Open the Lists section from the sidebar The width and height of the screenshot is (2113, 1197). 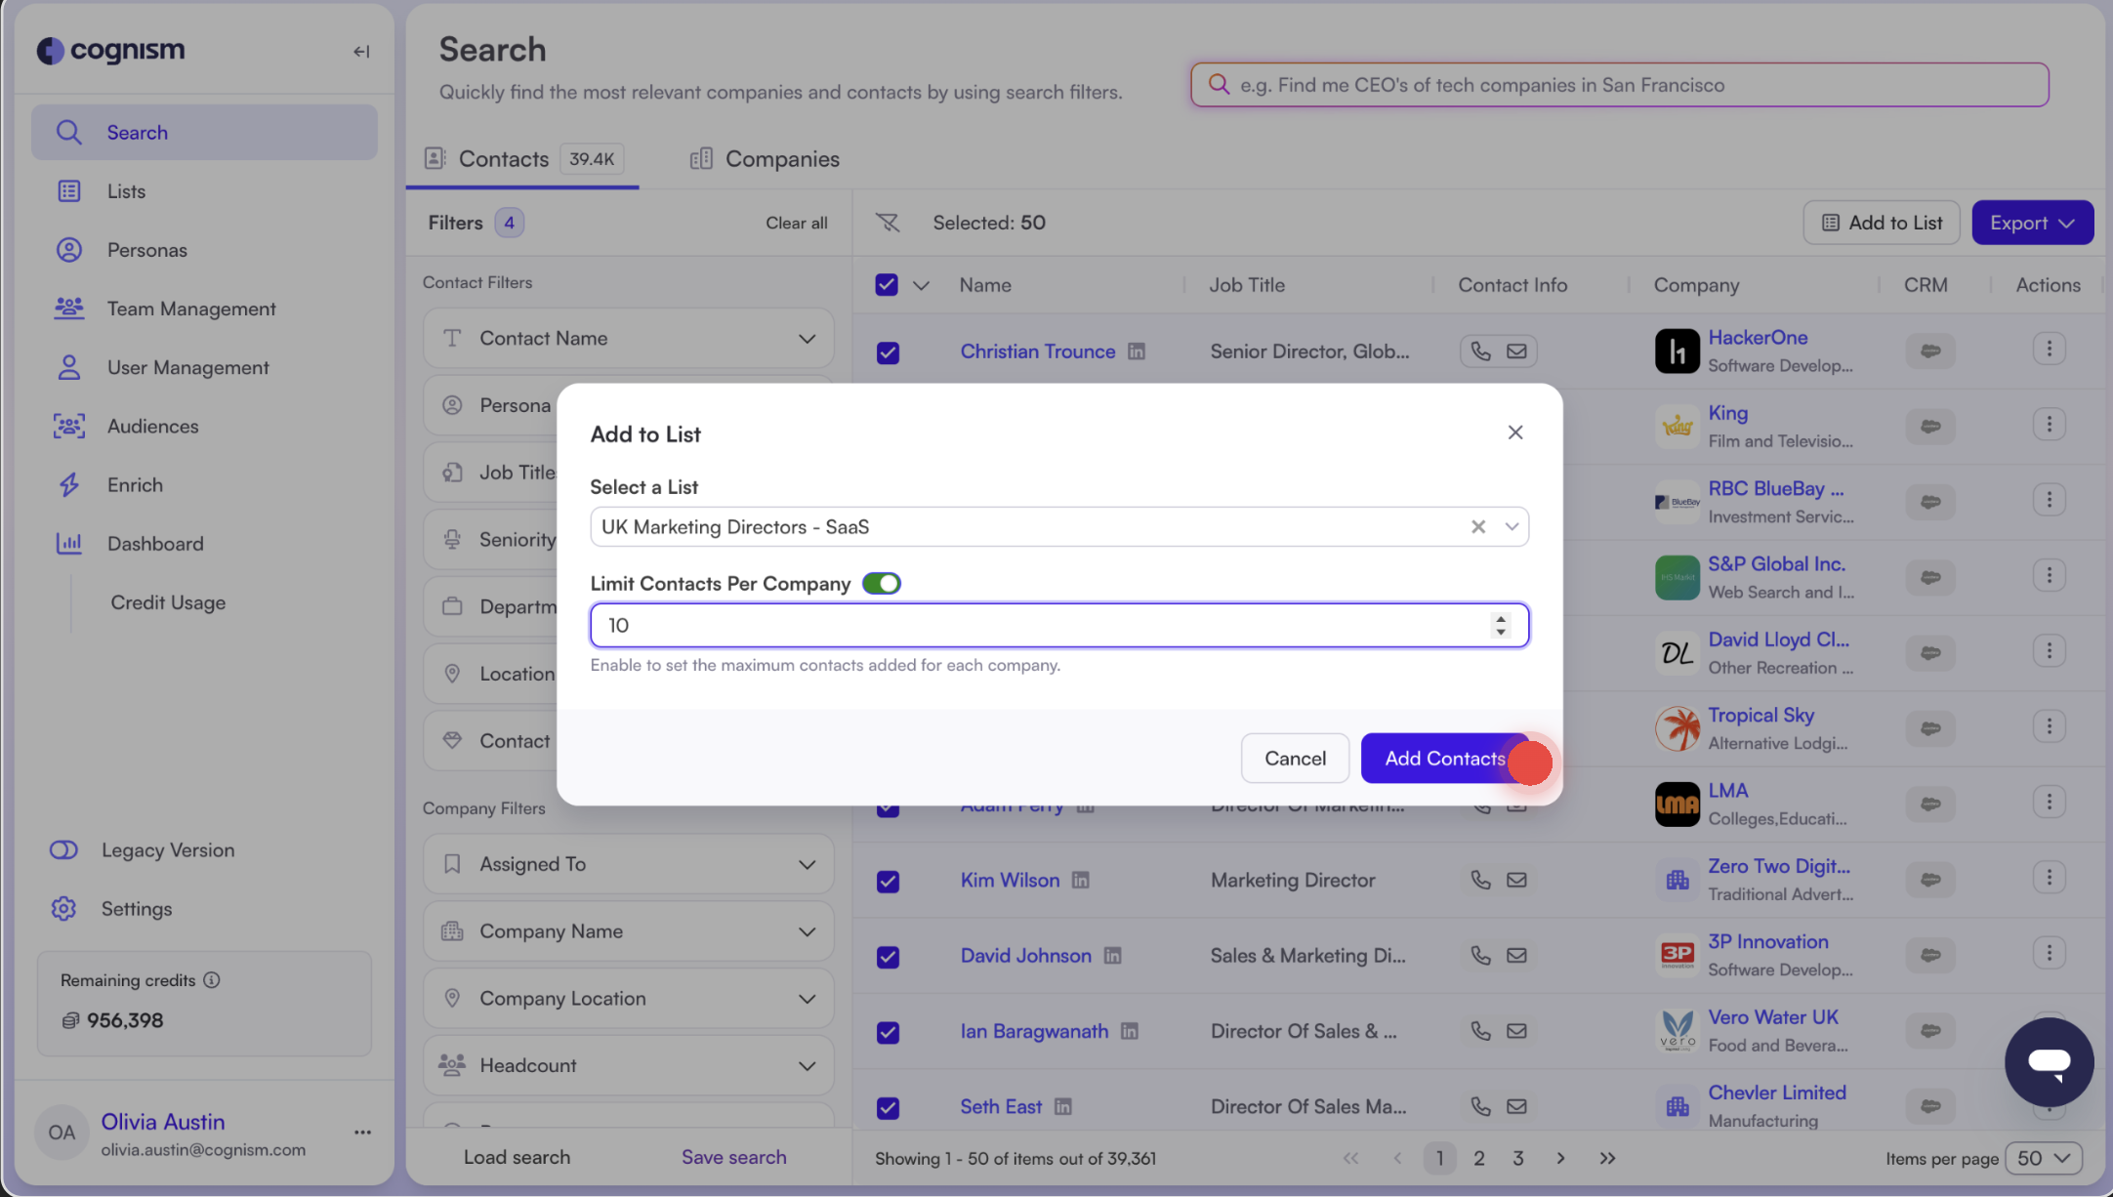pyautogui.click(x=126, y=190)
